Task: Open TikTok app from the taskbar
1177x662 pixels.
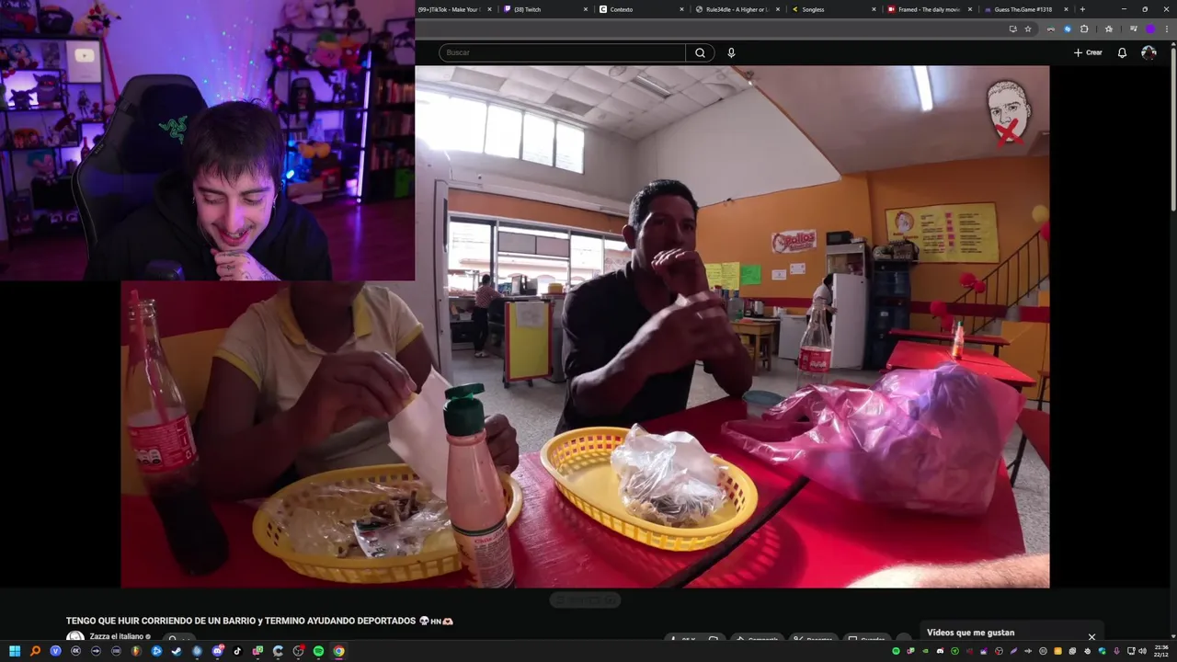Action: click(x=237, y=651)
